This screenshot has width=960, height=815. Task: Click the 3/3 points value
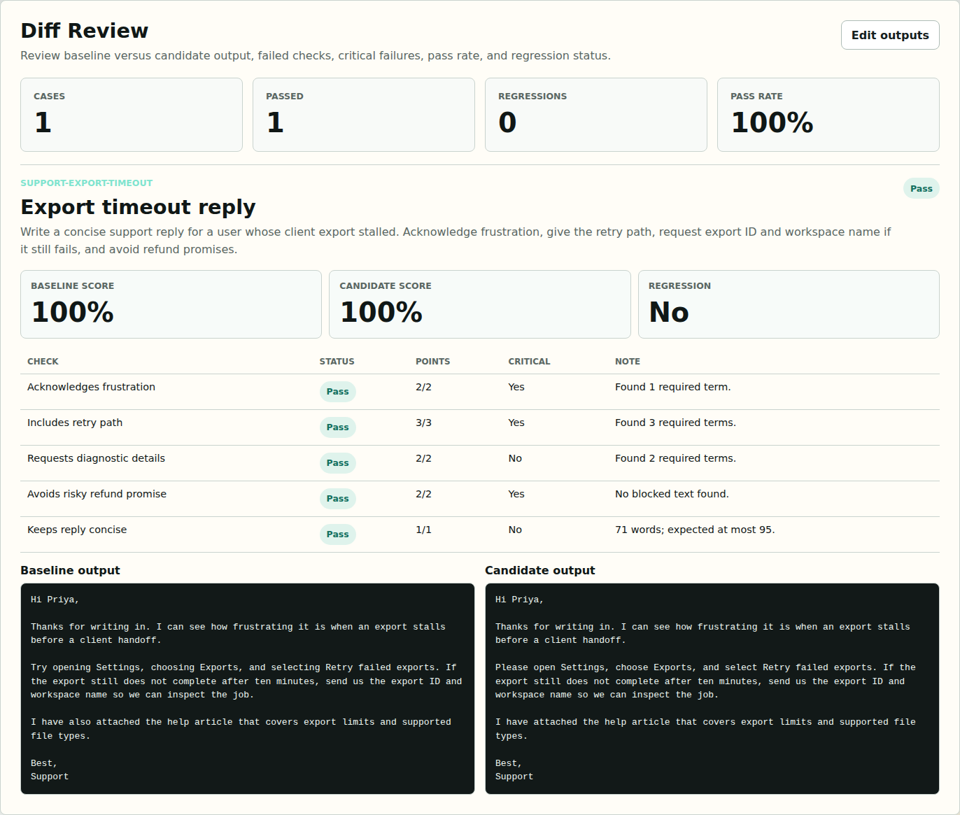pyautogui.click(x=423, y=423)
